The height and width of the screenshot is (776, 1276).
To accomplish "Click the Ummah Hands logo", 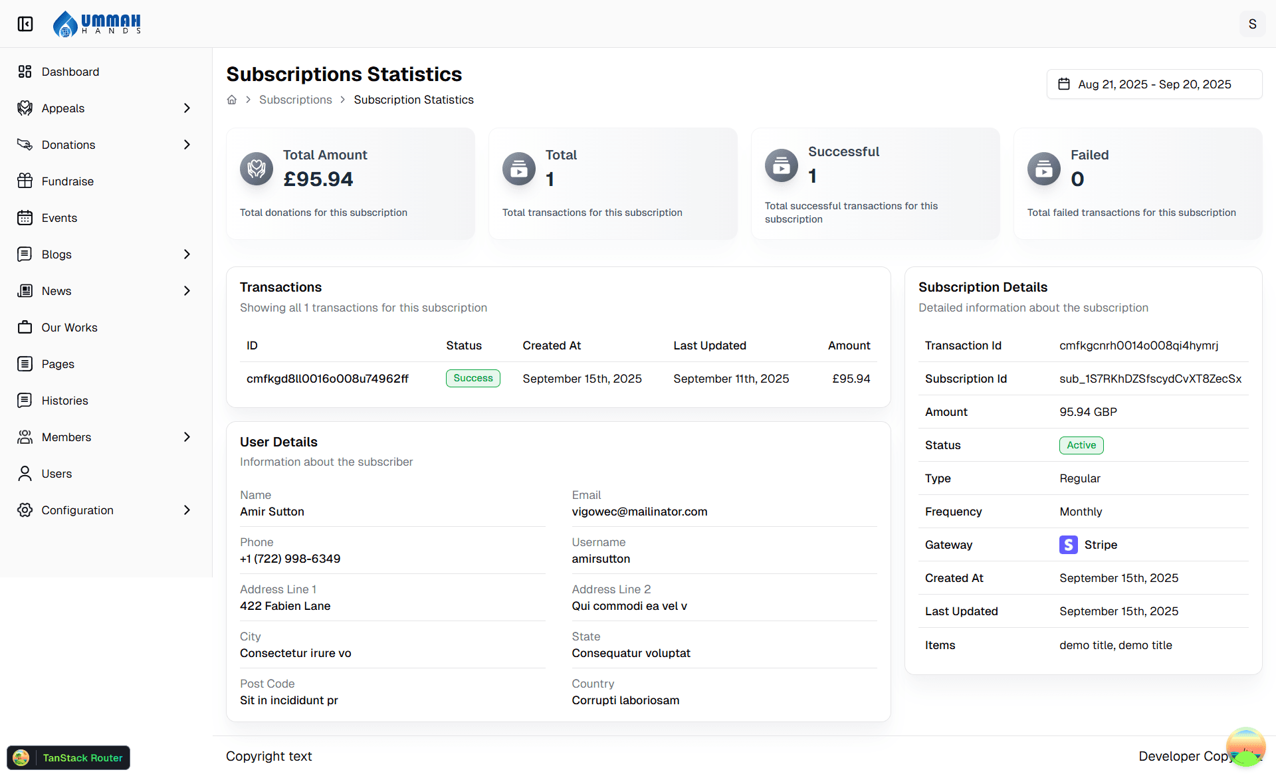I will point(97,24).
